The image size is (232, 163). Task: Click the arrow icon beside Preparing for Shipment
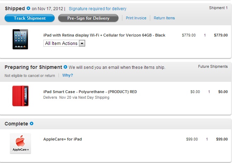[x=65, y=67]
